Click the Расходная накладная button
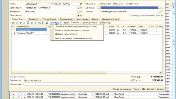Viewport: 176px width, 99px height. [122, 89]
